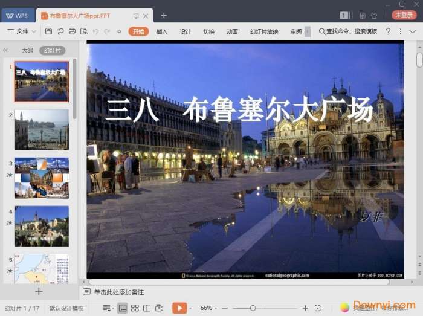Click the fit-to-window icon beside zoom
The height and width of the screenshot is (316, 423).
[x=318, y=308]
